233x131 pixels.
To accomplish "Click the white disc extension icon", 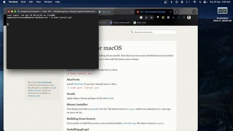I will tap(168, 17).
